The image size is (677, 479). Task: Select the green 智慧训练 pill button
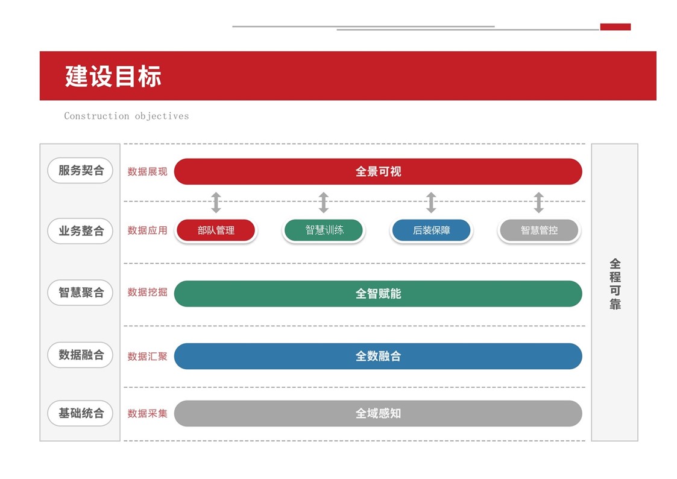tap(324, 230)
